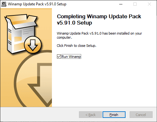Viewport: 157px width, 122px height.
Task: Click the round download arrow badge on the box
Action: pyautogui.click(x=33, y=45)
